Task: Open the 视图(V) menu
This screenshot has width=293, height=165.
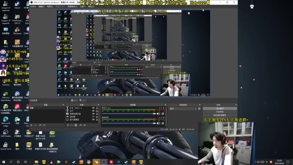Action: click(x=50, y=7)
